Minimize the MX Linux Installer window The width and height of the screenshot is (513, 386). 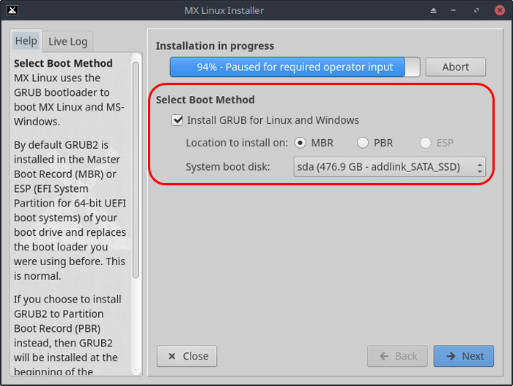coord(453,10)
